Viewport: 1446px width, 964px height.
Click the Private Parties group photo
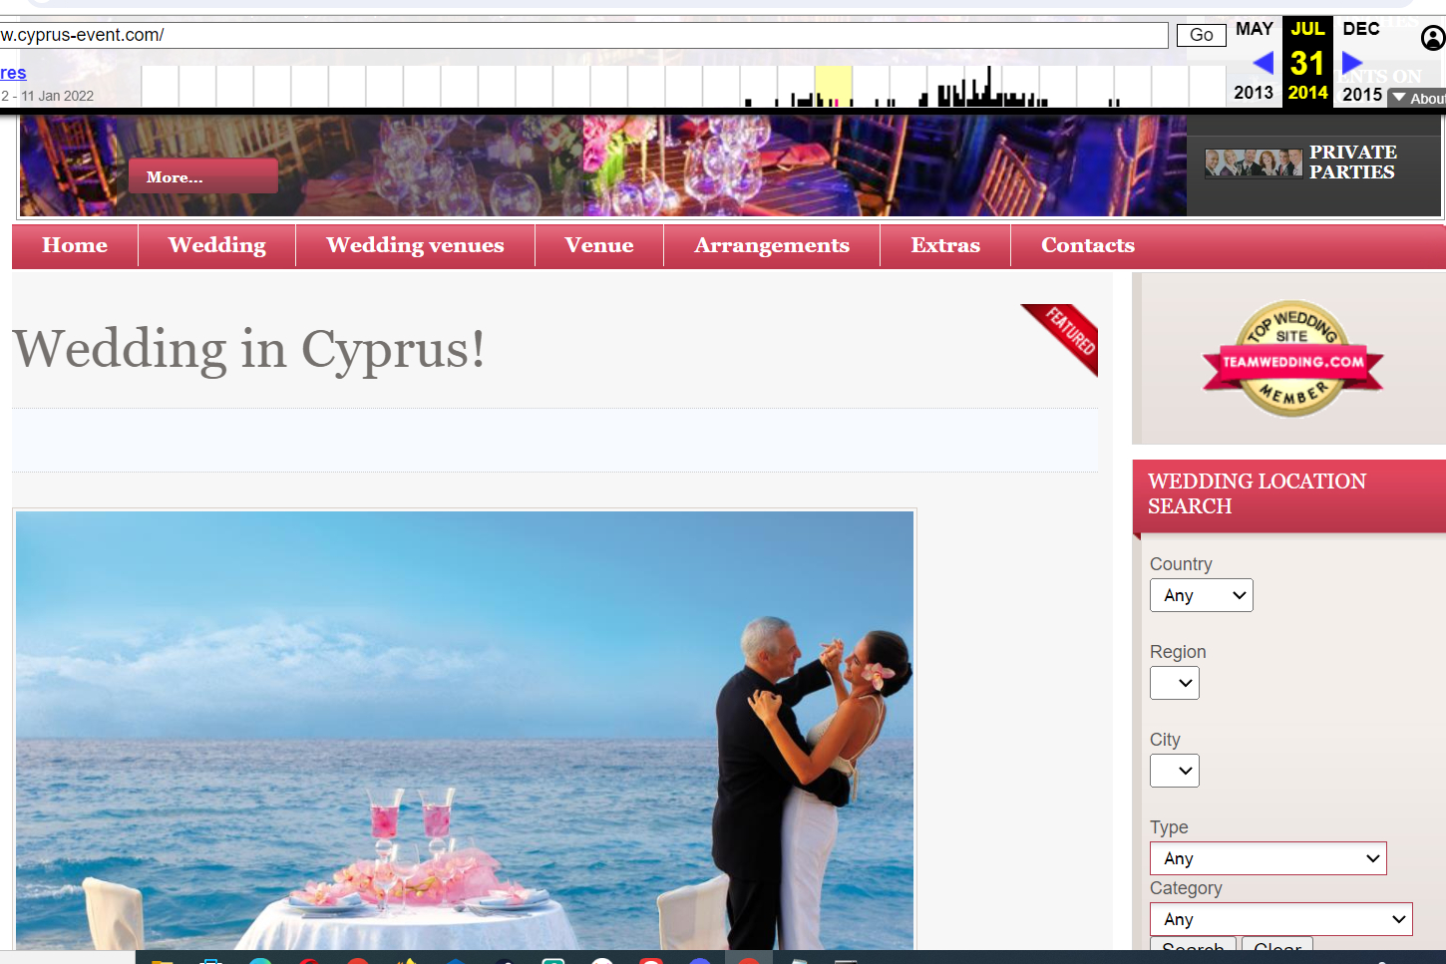point(1253,162)
